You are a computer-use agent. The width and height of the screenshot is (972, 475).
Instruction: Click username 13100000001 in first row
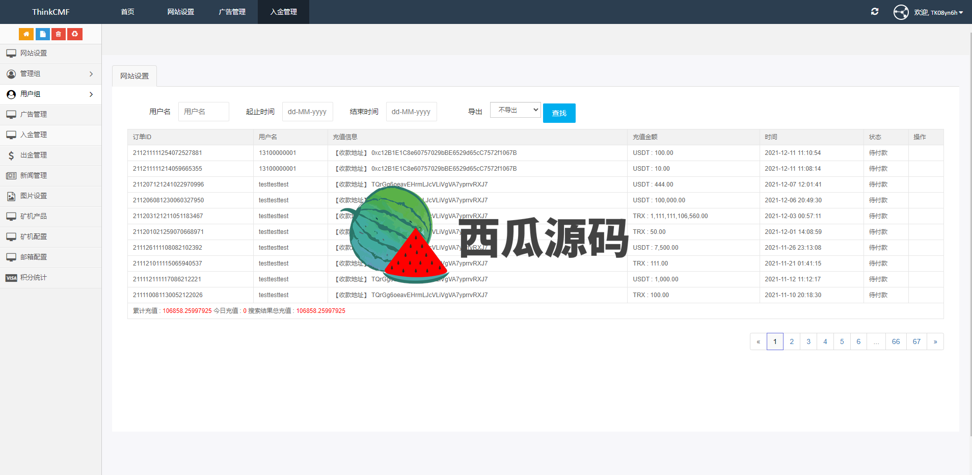pyautogui.click(x=277, y=153)
